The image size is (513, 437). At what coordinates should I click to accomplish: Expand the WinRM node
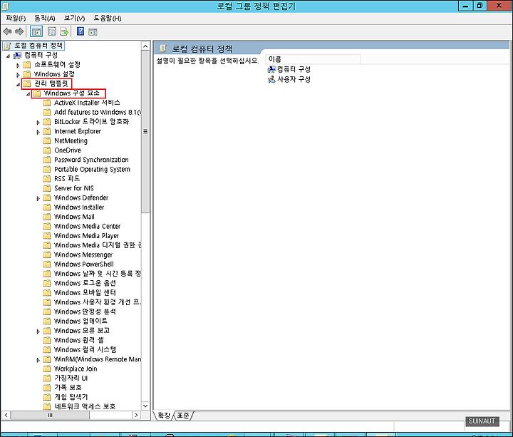(x=38, y=360)
